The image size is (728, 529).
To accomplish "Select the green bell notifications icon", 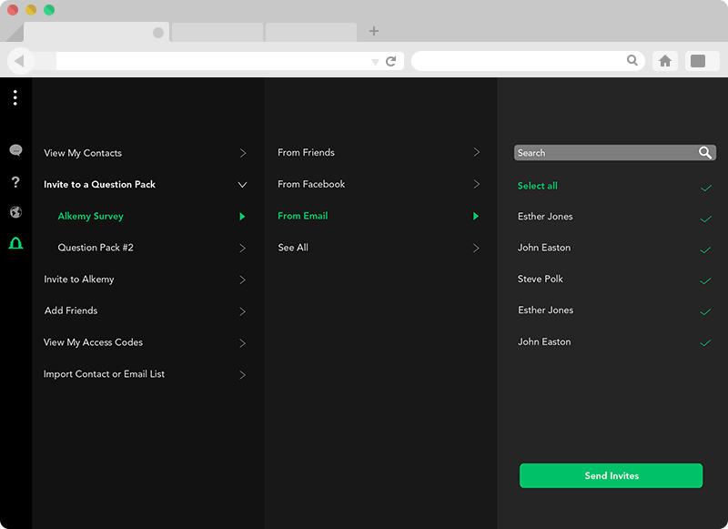I will pyautogui.click(x=15, y=243).
